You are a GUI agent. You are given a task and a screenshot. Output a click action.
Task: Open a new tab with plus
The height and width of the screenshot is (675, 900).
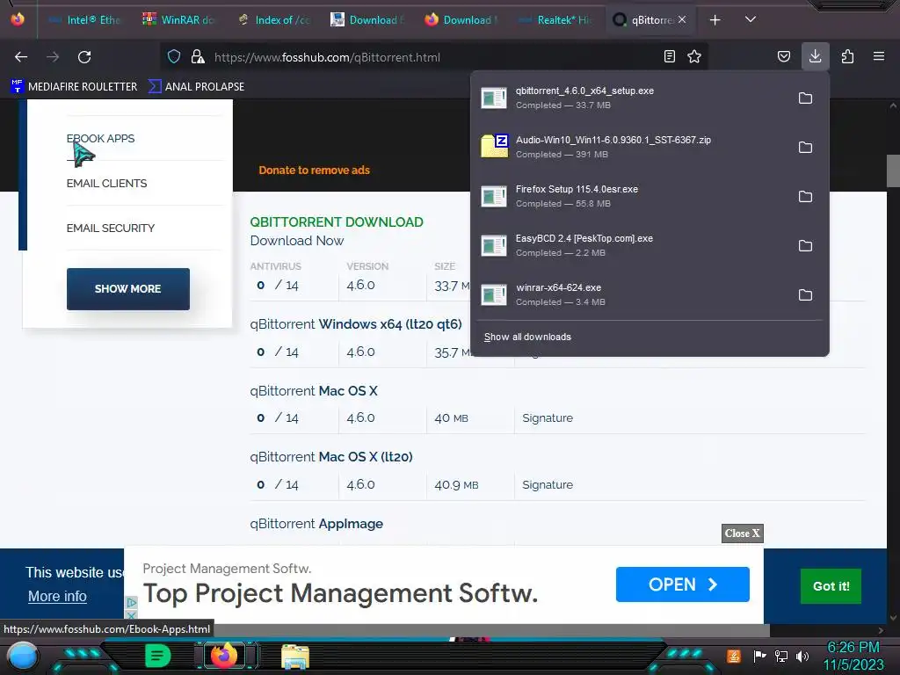[x=715, y=20]
